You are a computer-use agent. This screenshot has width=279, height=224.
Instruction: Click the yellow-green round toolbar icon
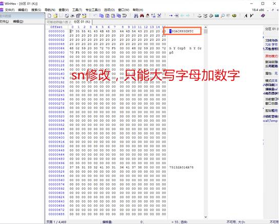pos(234,16)
